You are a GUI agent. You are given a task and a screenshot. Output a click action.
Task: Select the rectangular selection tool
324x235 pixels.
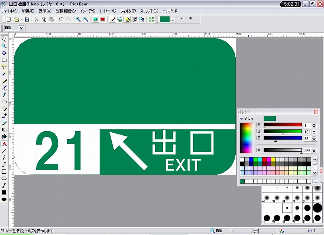(x=4, y=60)
